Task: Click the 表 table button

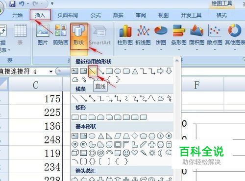Action: tap(20, 35)
